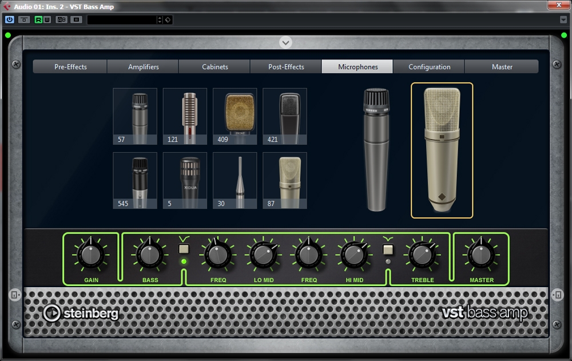The image size is (572, 361).
Task: Click the highlighted large condenser microphone
Action: pos(442,150)
